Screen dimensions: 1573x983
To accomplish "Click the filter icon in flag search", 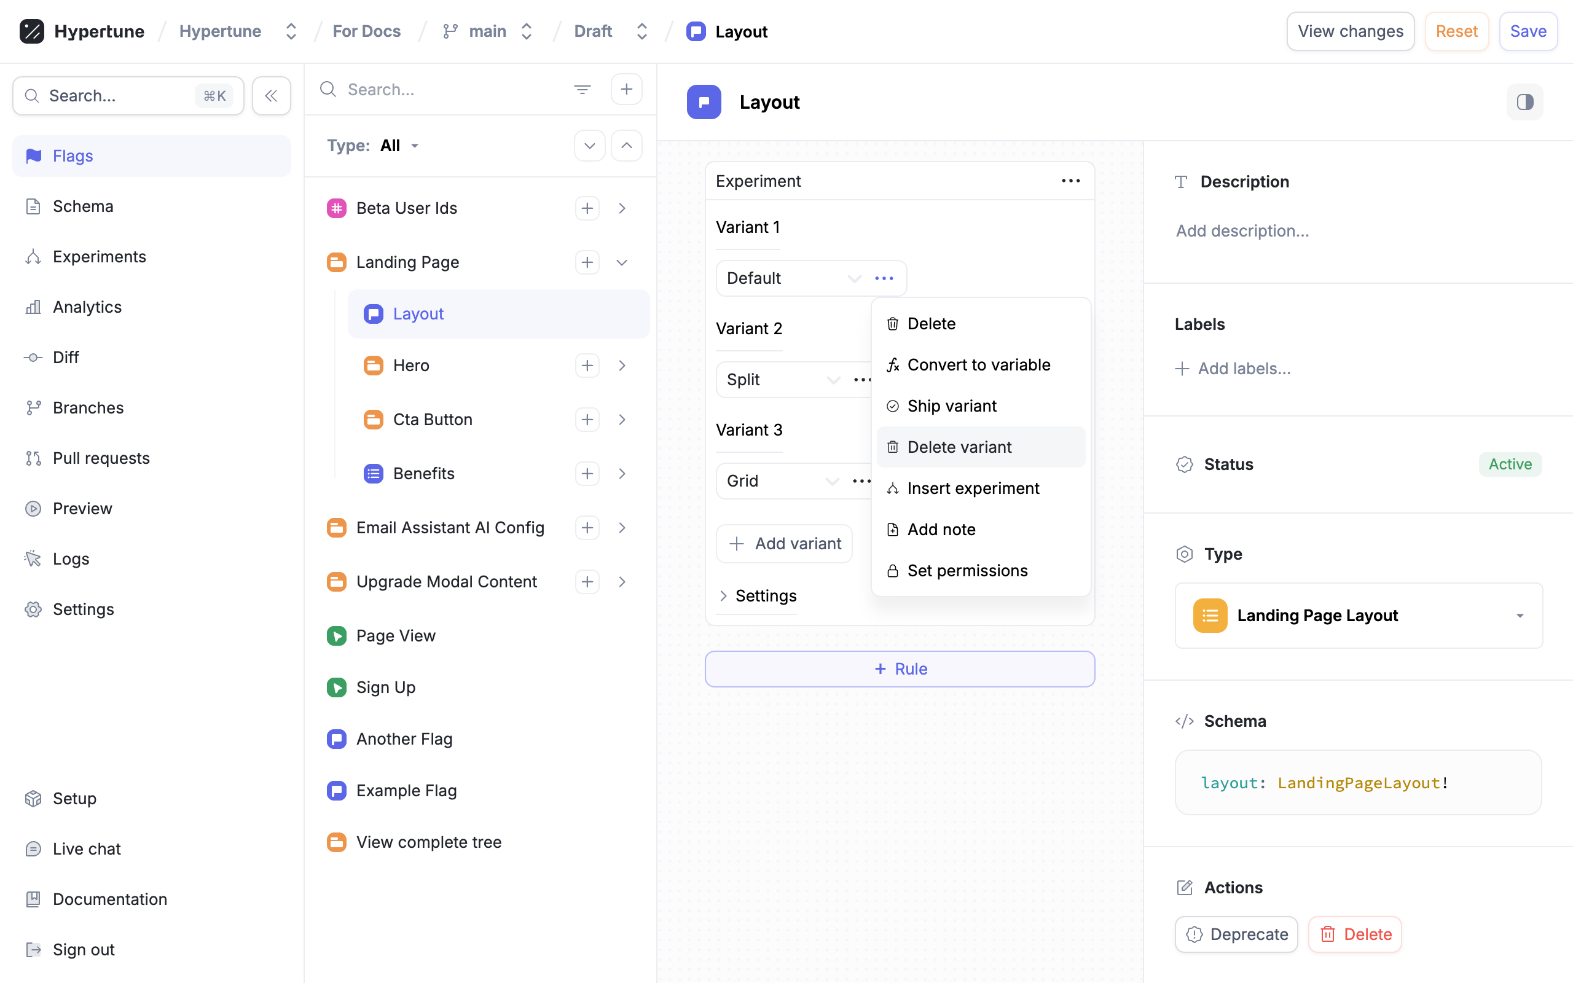I will pos(582,89).
